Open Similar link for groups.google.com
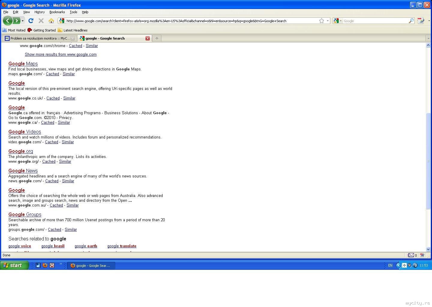The height and width of the screenshot is (307, 432). pos(71,229)
